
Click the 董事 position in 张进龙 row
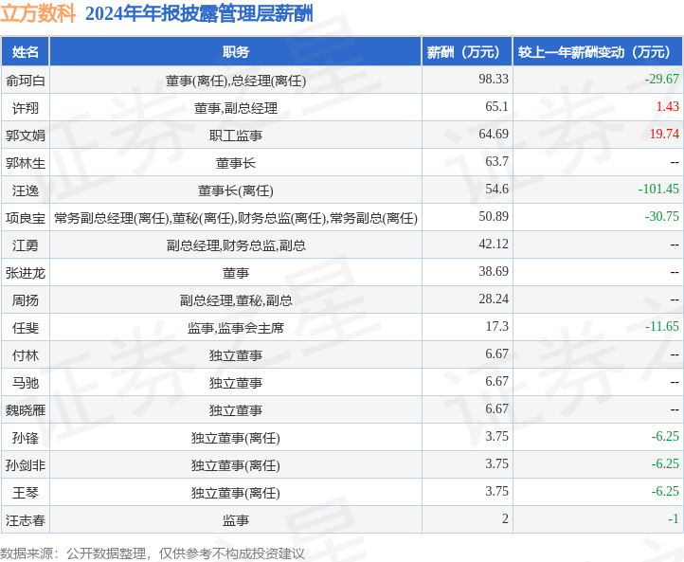pos(236,273)
